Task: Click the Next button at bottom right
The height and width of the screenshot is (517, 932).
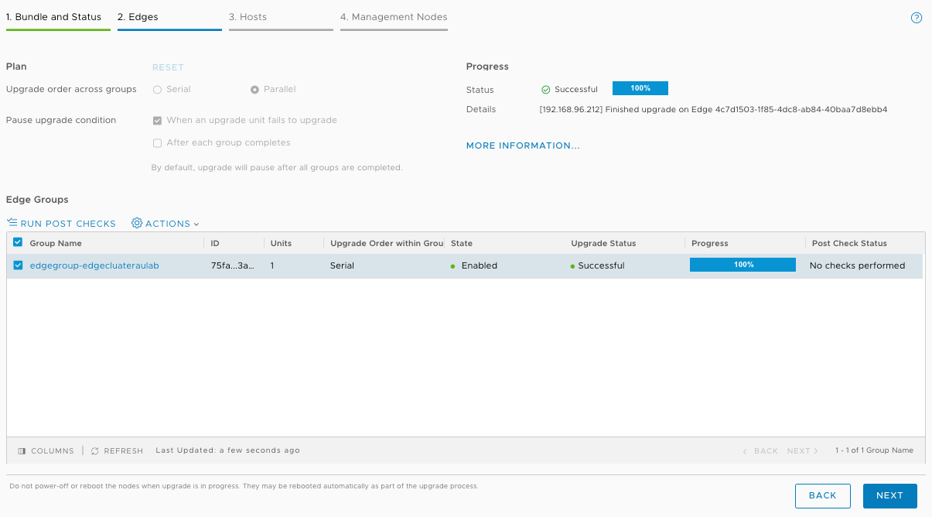Action: [889, 495]
